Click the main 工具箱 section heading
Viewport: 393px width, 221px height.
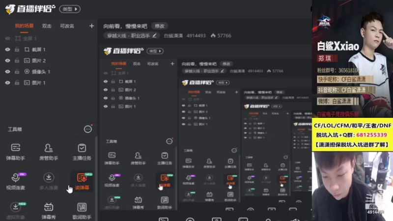[x=15, y=129]
